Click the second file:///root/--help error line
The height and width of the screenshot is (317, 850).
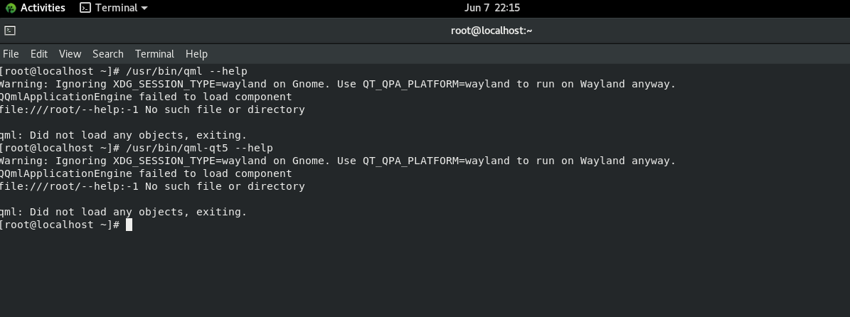tap(152, 186)
